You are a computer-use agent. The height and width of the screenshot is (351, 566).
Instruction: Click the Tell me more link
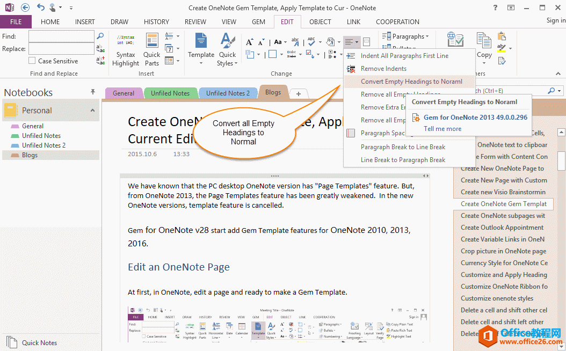tap(442, 129)
